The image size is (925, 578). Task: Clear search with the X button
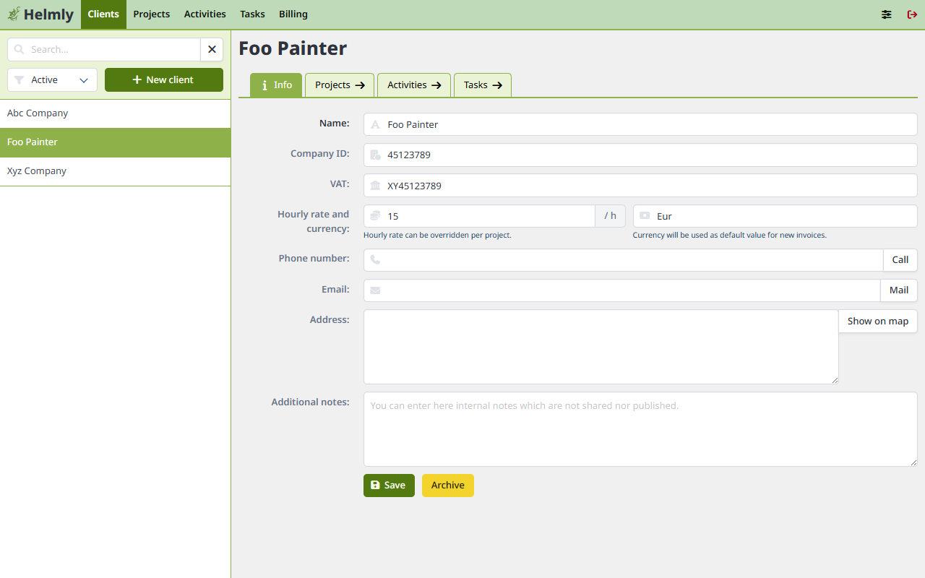tap(212, 50)
